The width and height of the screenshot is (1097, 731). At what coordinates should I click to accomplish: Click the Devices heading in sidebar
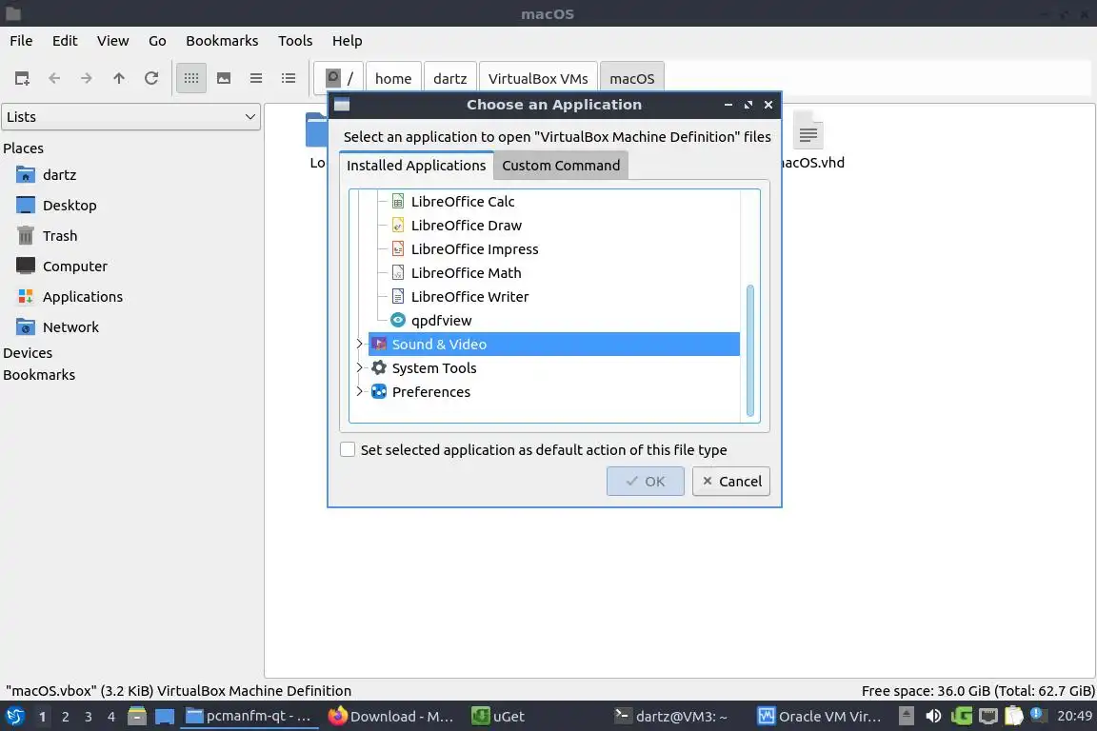28,353
